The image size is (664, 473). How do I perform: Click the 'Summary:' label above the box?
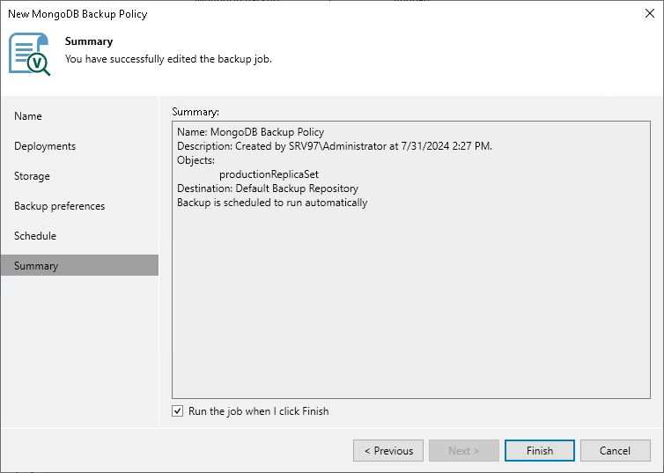coord(196,112)
